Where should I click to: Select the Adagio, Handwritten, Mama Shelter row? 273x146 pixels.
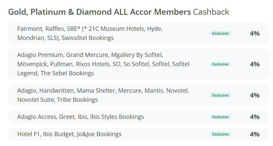[x=138, y=95]
